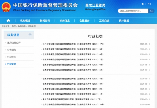
Task: Open the 新闻资讯 menu
Action: coord(45,21)
